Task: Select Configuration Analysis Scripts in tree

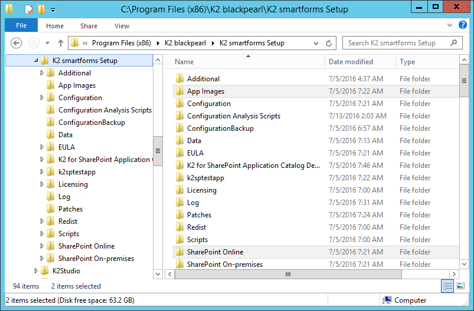Action: pyautogui.click(x=104, y=110)
